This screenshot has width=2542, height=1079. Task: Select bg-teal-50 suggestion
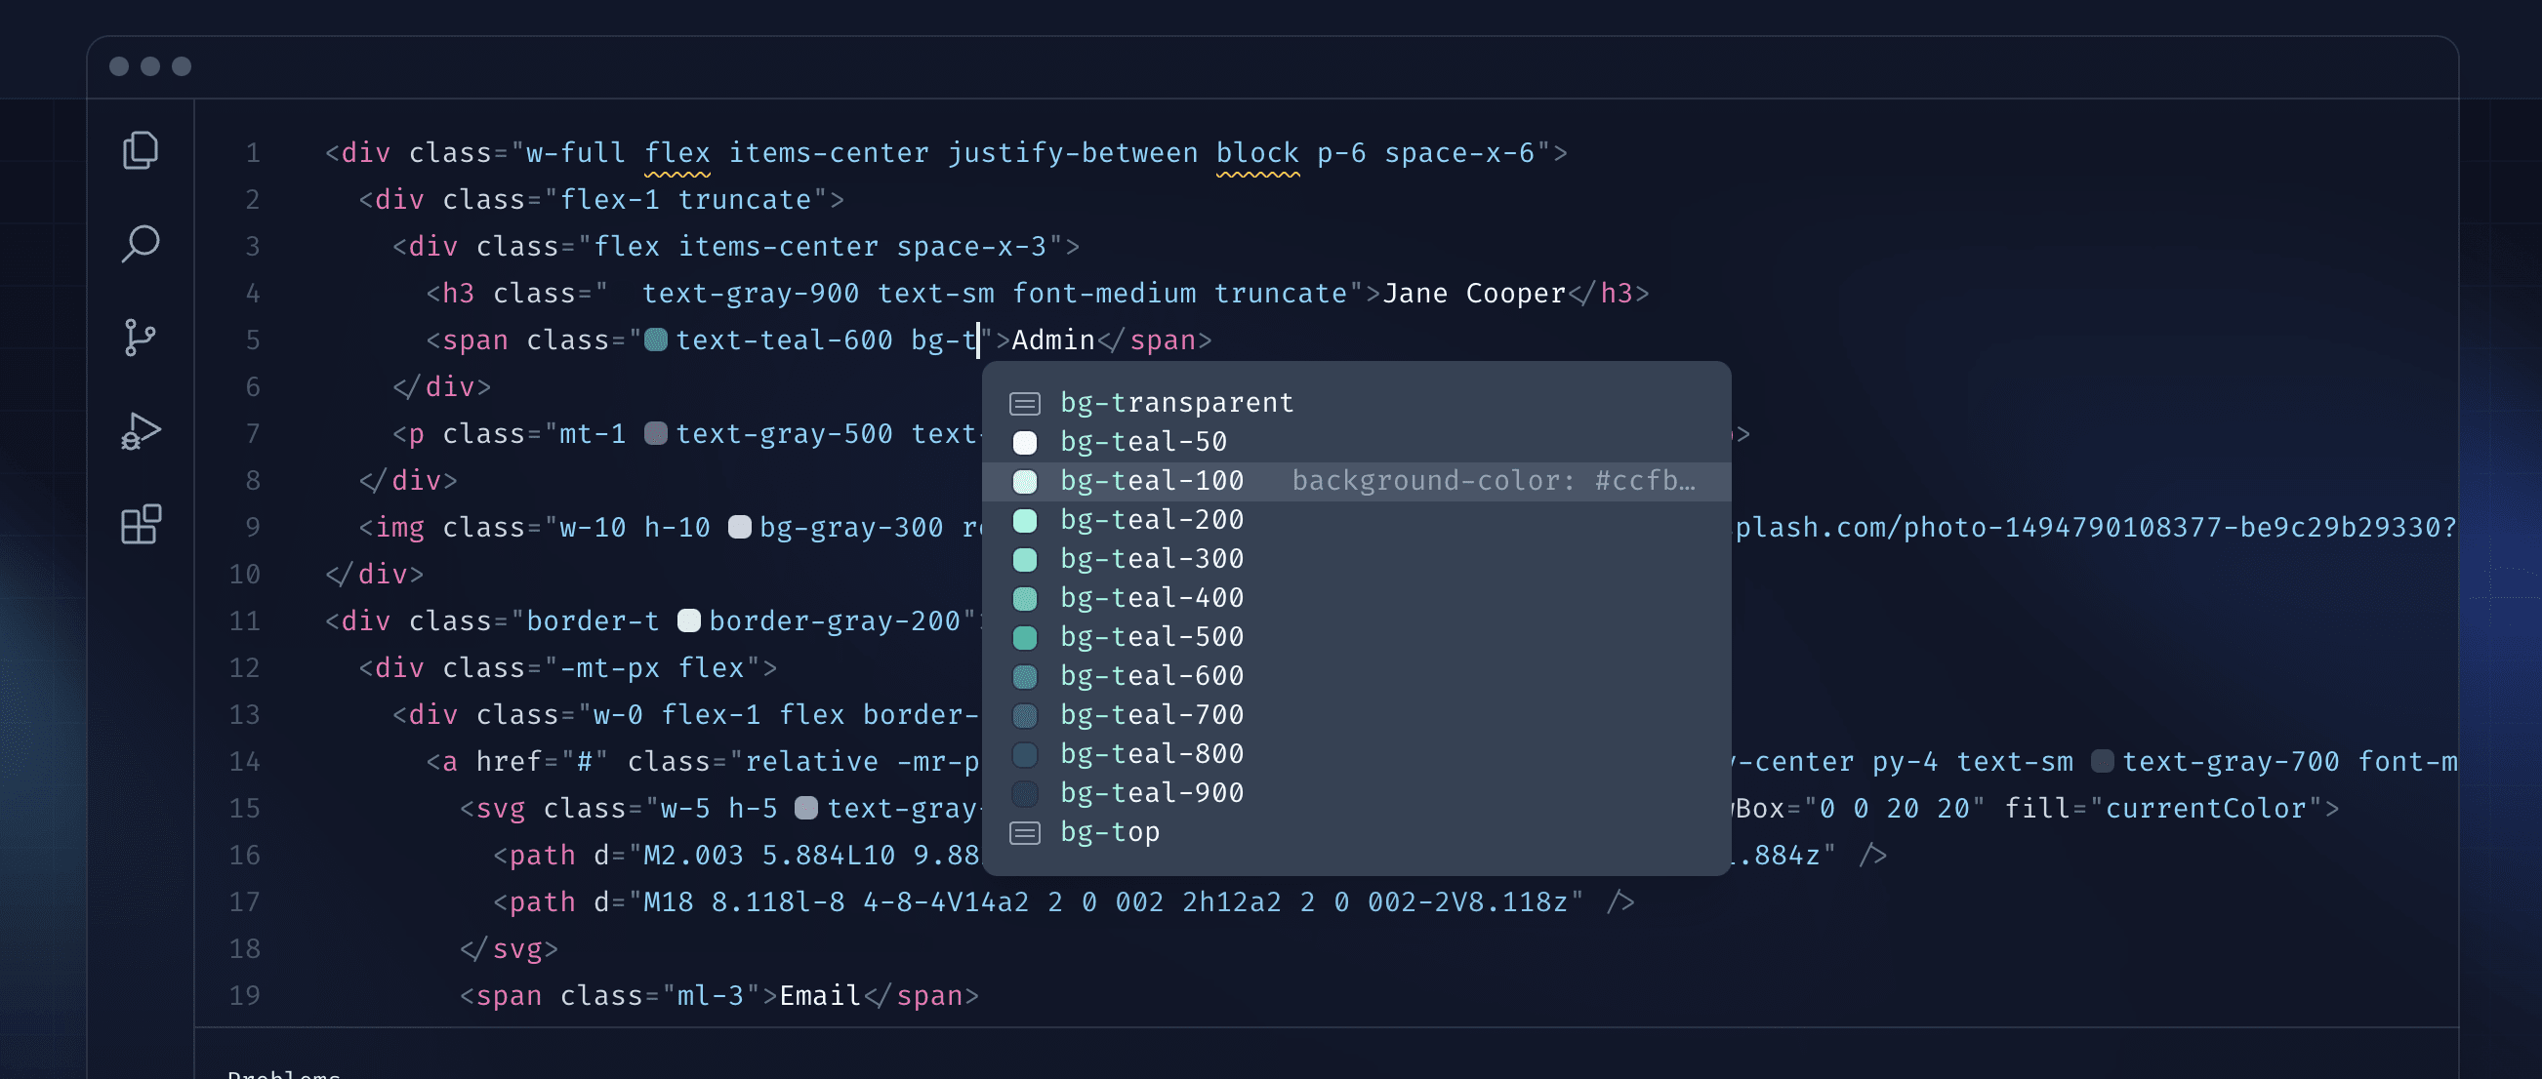(1357, 442)
